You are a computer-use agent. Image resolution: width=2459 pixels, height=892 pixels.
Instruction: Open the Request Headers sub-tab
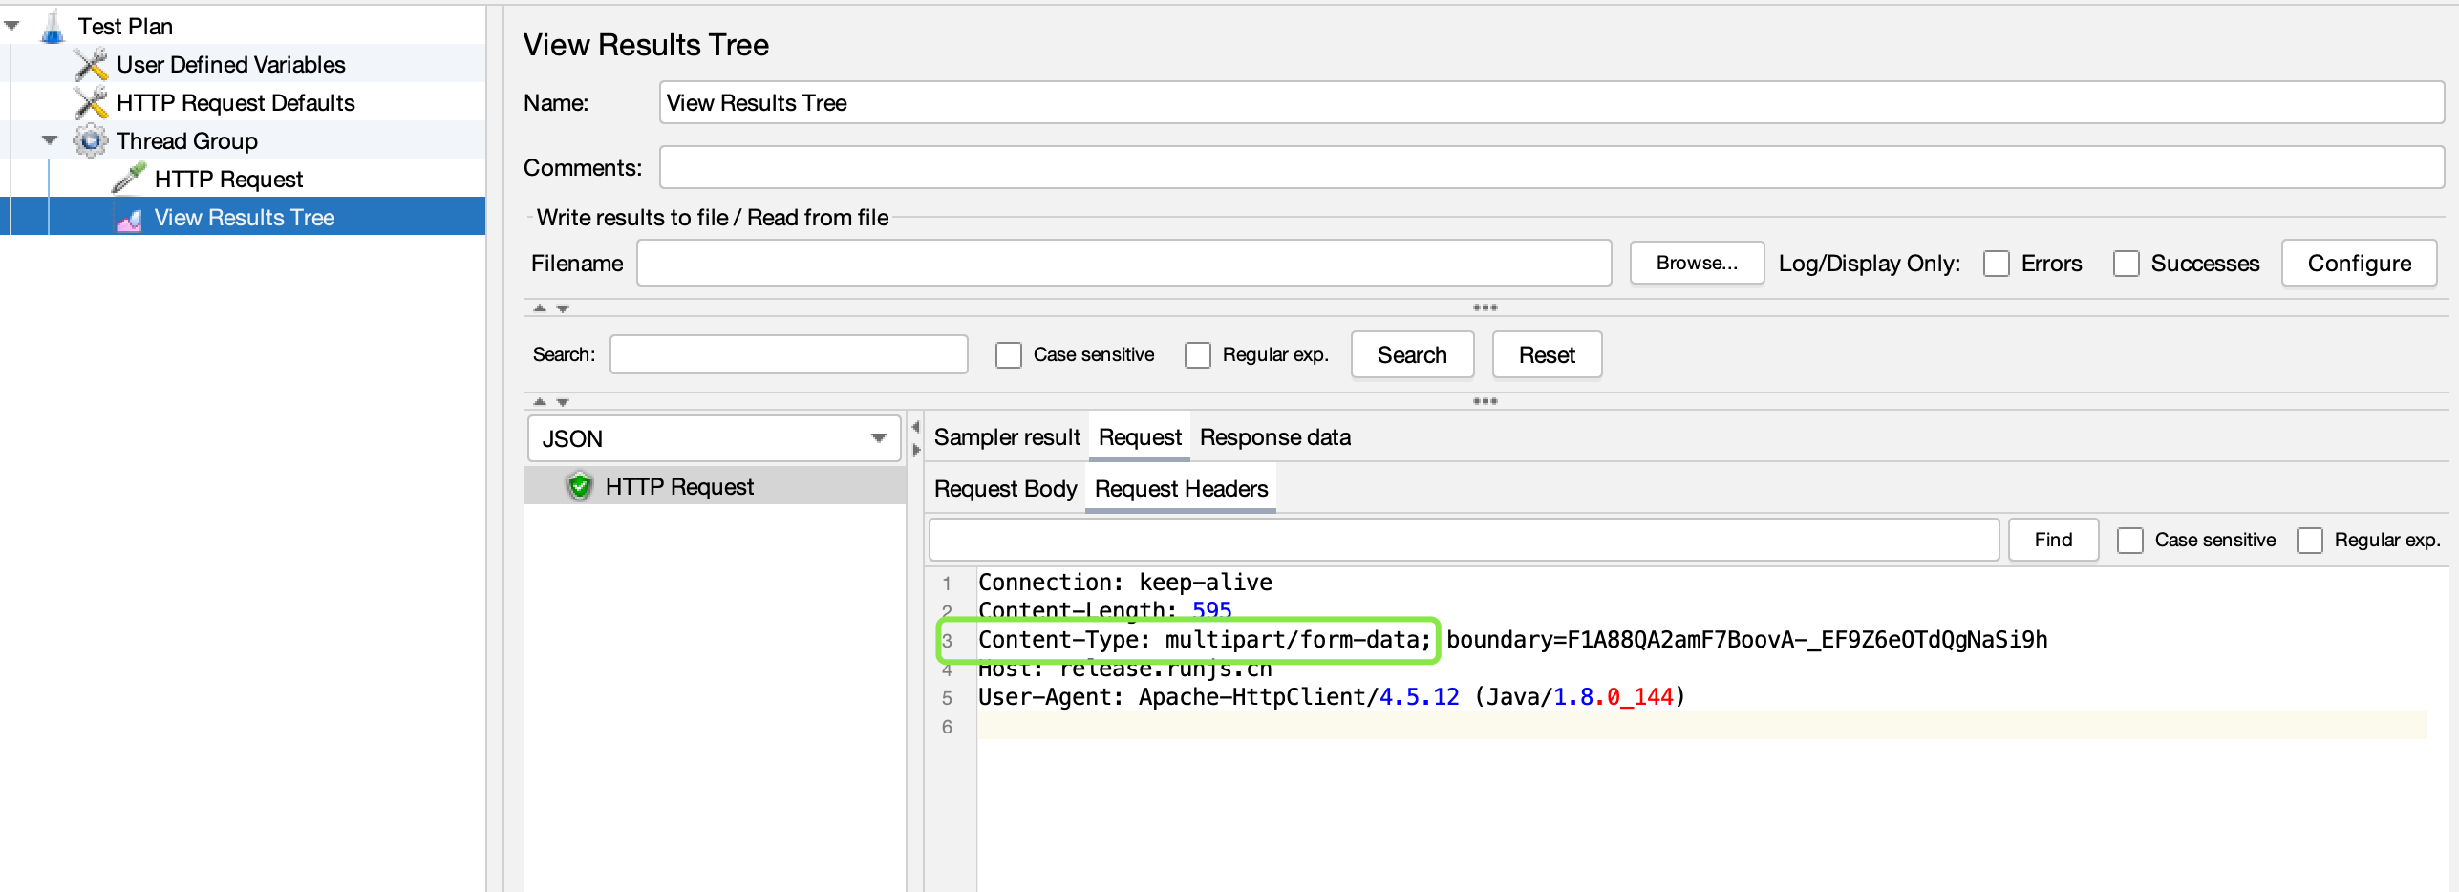coord(1181,489)
